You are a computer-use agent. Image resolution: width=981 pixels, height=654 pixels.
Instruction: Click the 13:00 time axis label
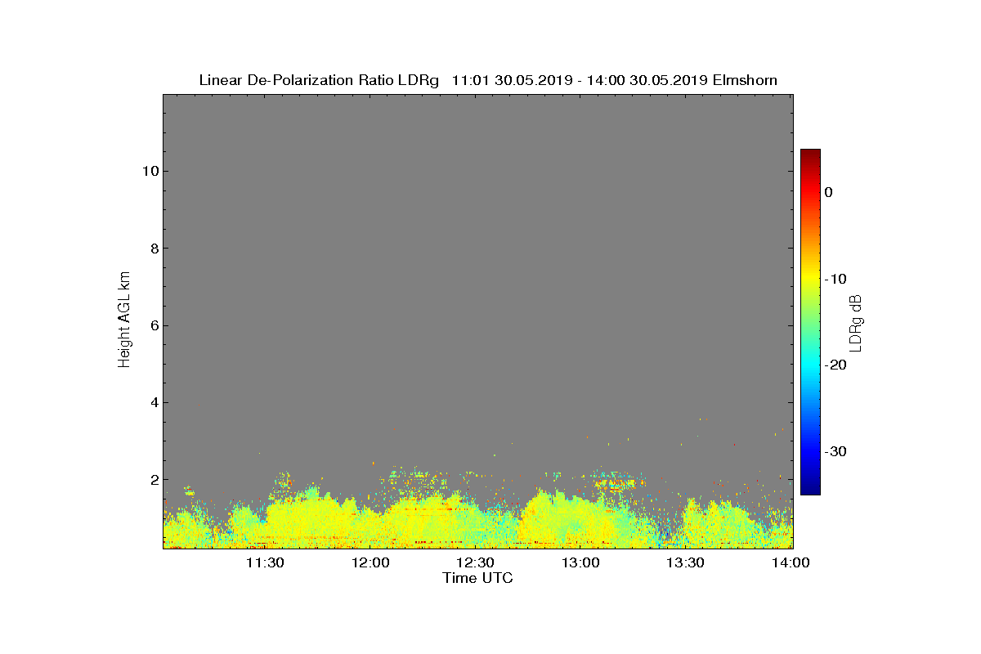(580, 562)
